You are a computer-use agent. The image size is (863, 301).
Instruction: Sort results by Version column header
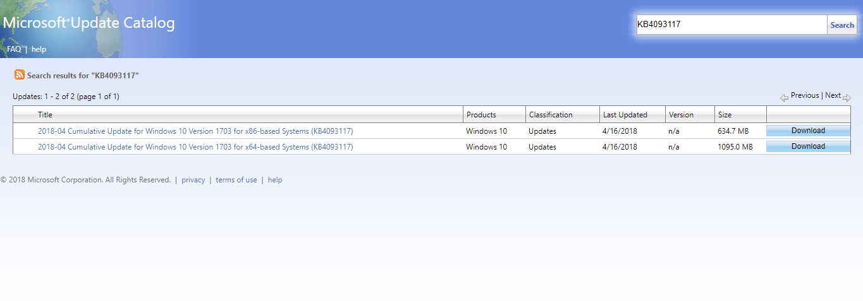681,115
